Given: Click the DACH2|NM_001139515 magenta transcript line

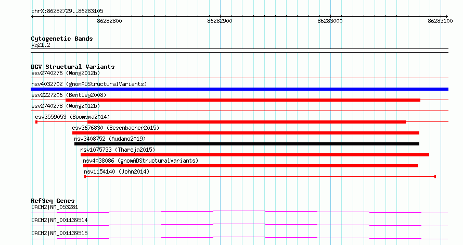Looking at the screenshot, I should click(239, 238).
